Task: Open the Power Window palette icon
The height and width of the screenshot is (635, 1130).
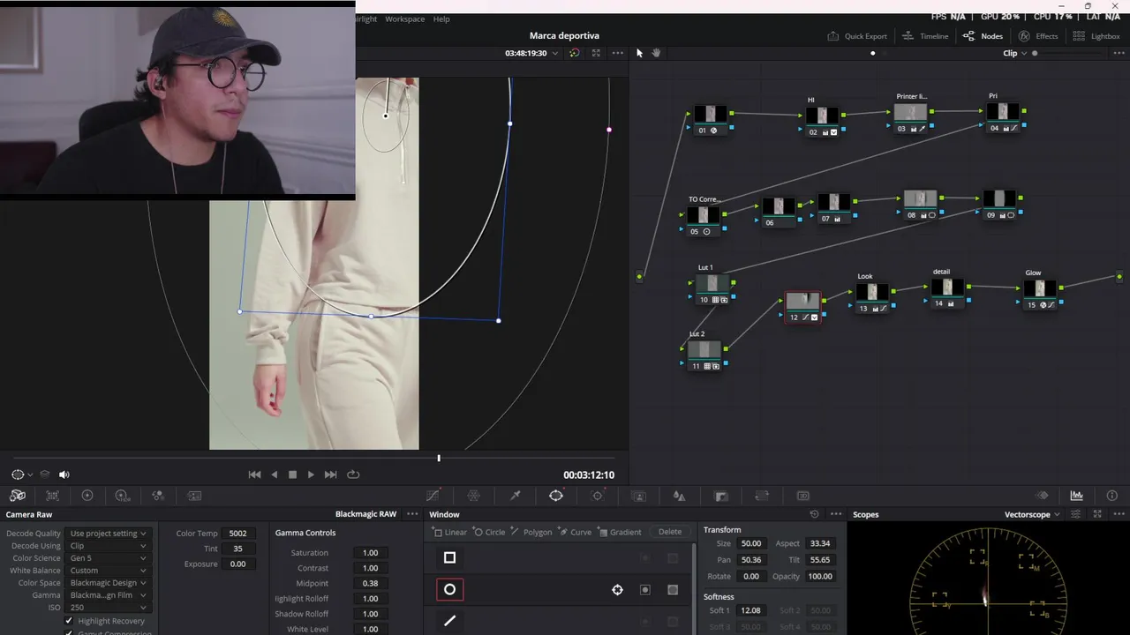Action: [556, 496]
